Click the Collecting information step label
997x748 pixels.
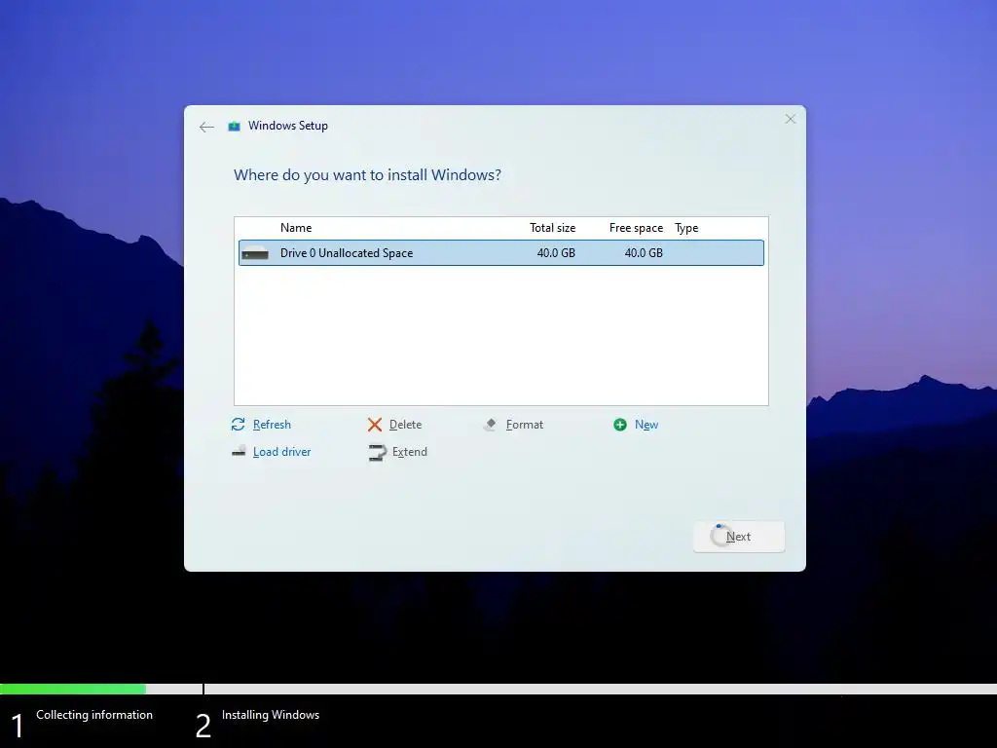pos(94,714)
